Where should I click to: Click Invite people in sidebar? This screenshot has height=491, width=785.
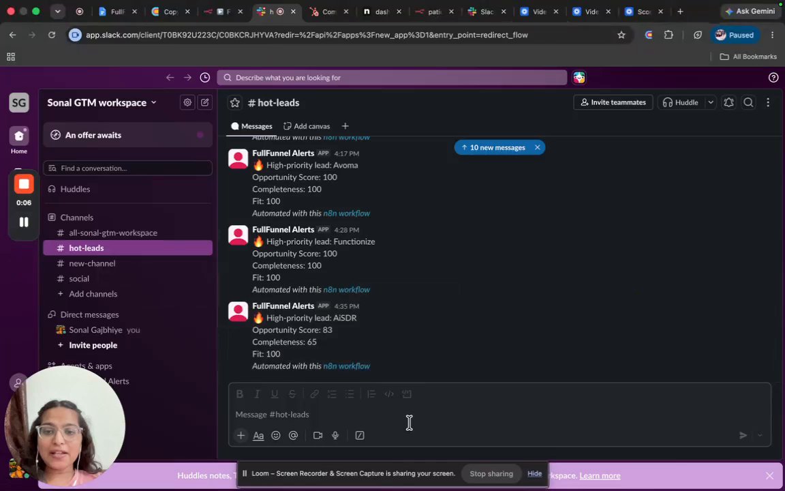coord(127,345)
